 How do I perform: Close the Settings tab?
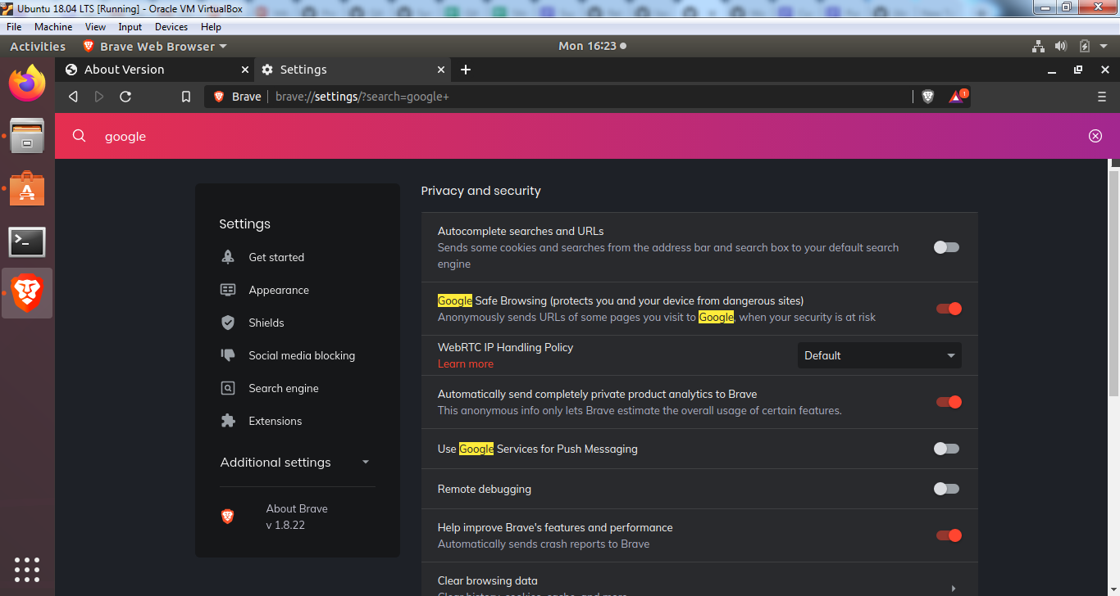click(x=441, y=70)
